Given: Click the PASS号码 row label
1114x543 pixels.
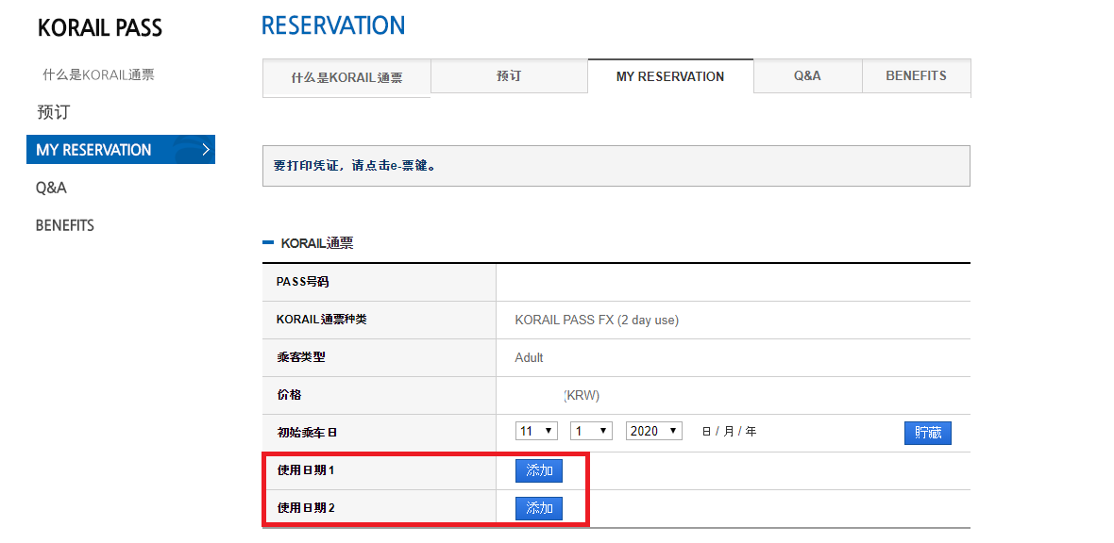Looking at the screenshot, I should pos(303,282).
